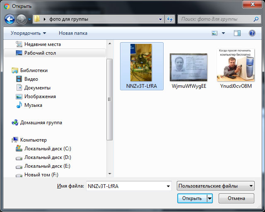Image resolution: width=265 pixels, height=212 pixels.
Task: Click the Help question mark icon
Action: (252, 33)
